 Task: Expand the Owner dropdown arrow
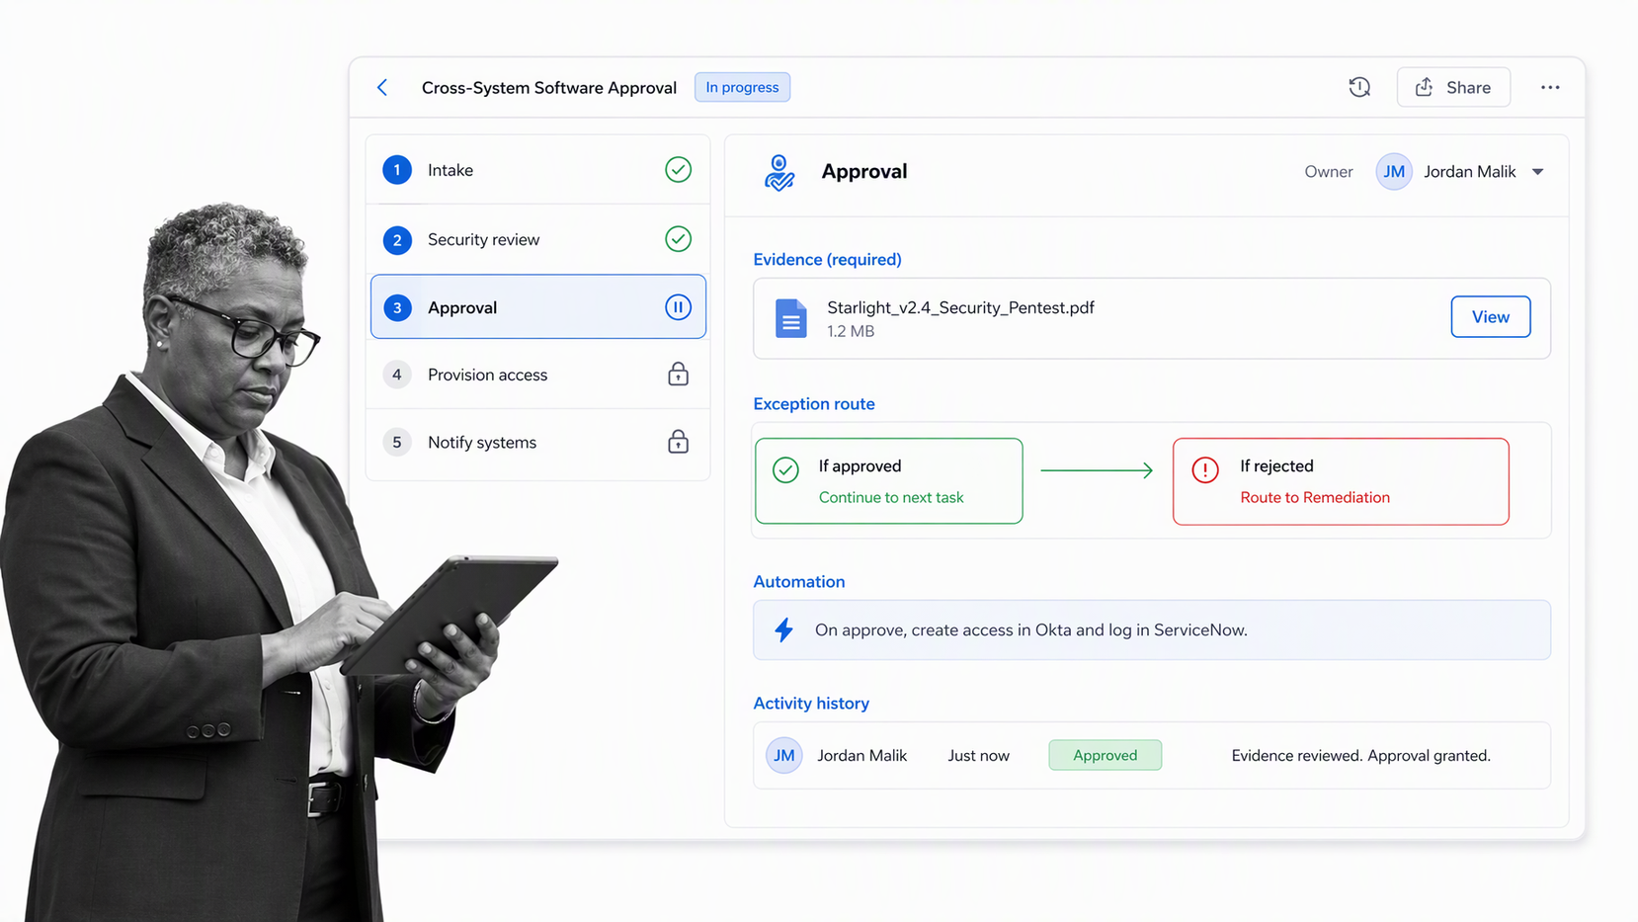1538,172
